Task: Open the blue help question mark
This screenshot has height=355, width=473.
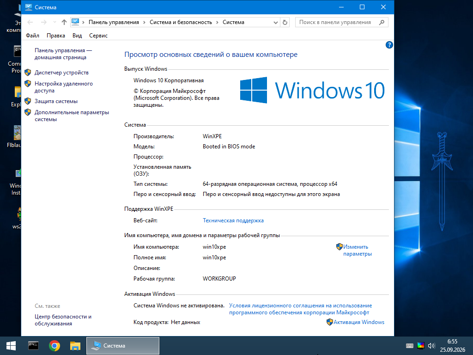Action: coord(389,45)
